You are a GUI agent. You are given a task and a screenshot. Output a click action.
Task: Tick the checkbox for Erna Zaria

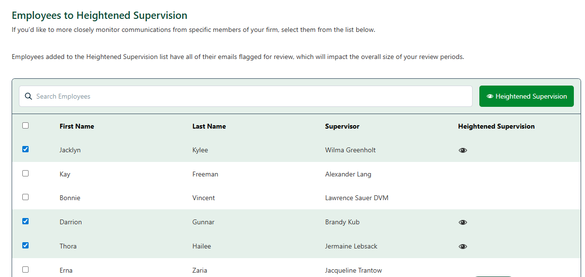(26, 270)
